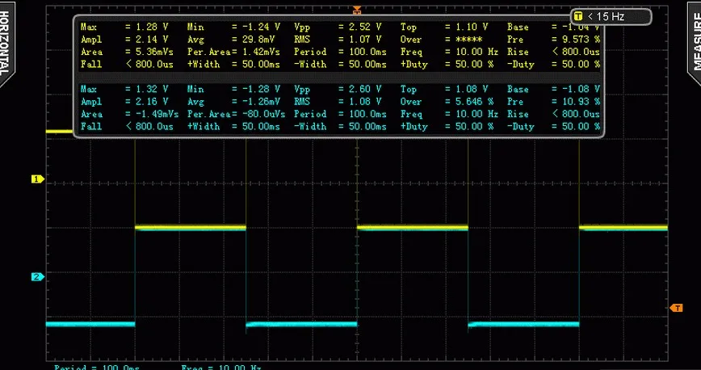Click channel 2 Pre value 10.93 %
This screenshot has width=701, height=370.
tap(581, 102)
